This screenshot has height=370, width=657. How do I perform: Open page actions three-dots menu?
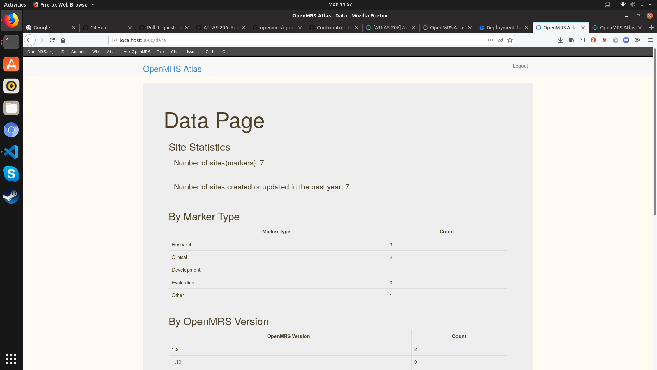click(x=490, y=40)
